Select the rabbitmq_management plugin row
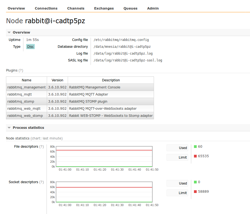250x214 pixels. coord(26,87)
